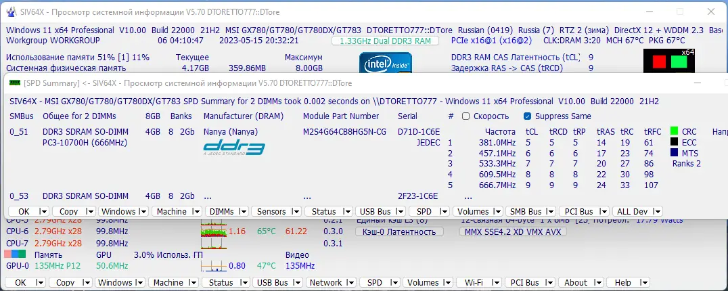728x291 pixels.
Task: Click serial number D71D-1C6E
Action: (x=419, y=132)
